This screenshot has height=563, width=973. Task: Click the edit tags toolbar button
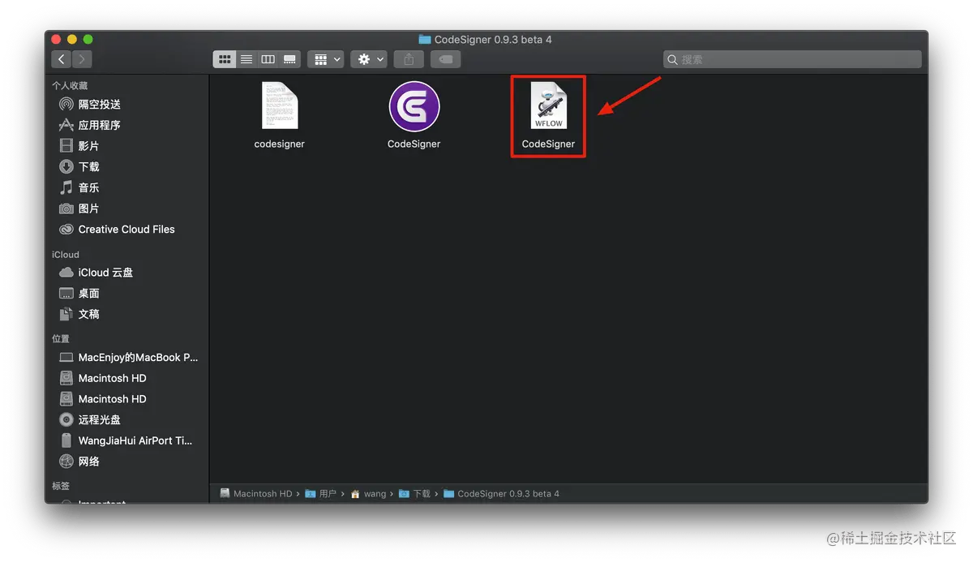click(x=445, y=59)
